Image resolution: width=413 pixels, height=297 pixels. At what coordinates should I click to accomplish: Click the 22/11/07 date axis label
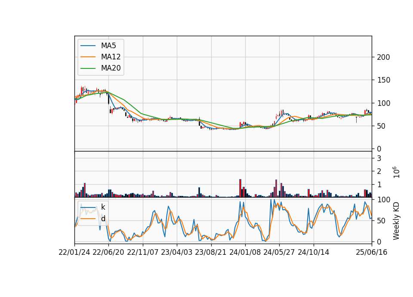[x=143, y=253]
